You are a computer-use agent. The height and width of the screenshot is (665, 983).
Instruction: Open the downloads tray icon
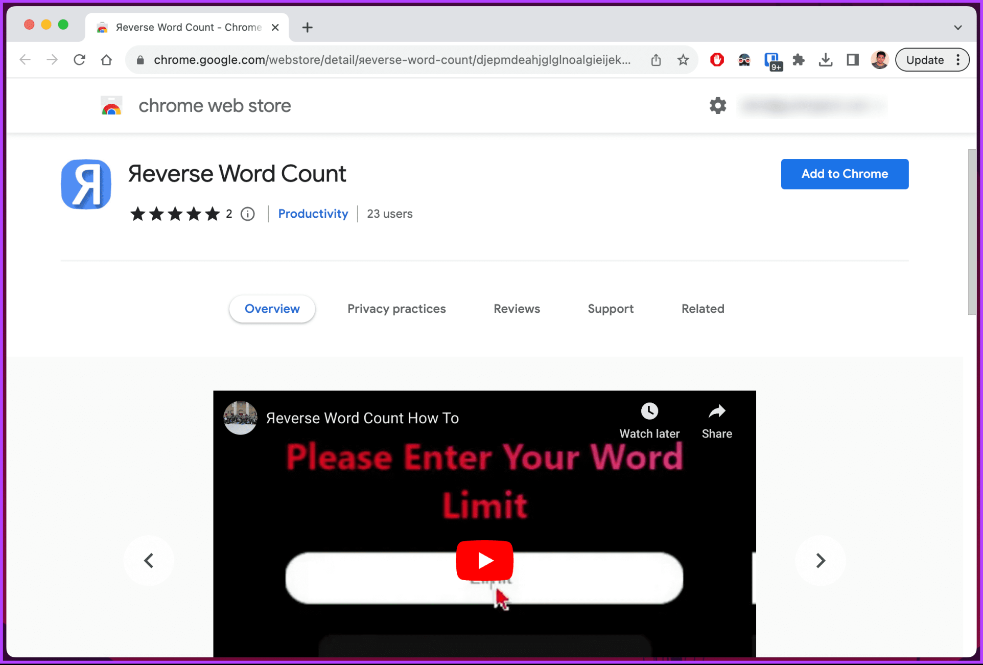tap(825, 60)
